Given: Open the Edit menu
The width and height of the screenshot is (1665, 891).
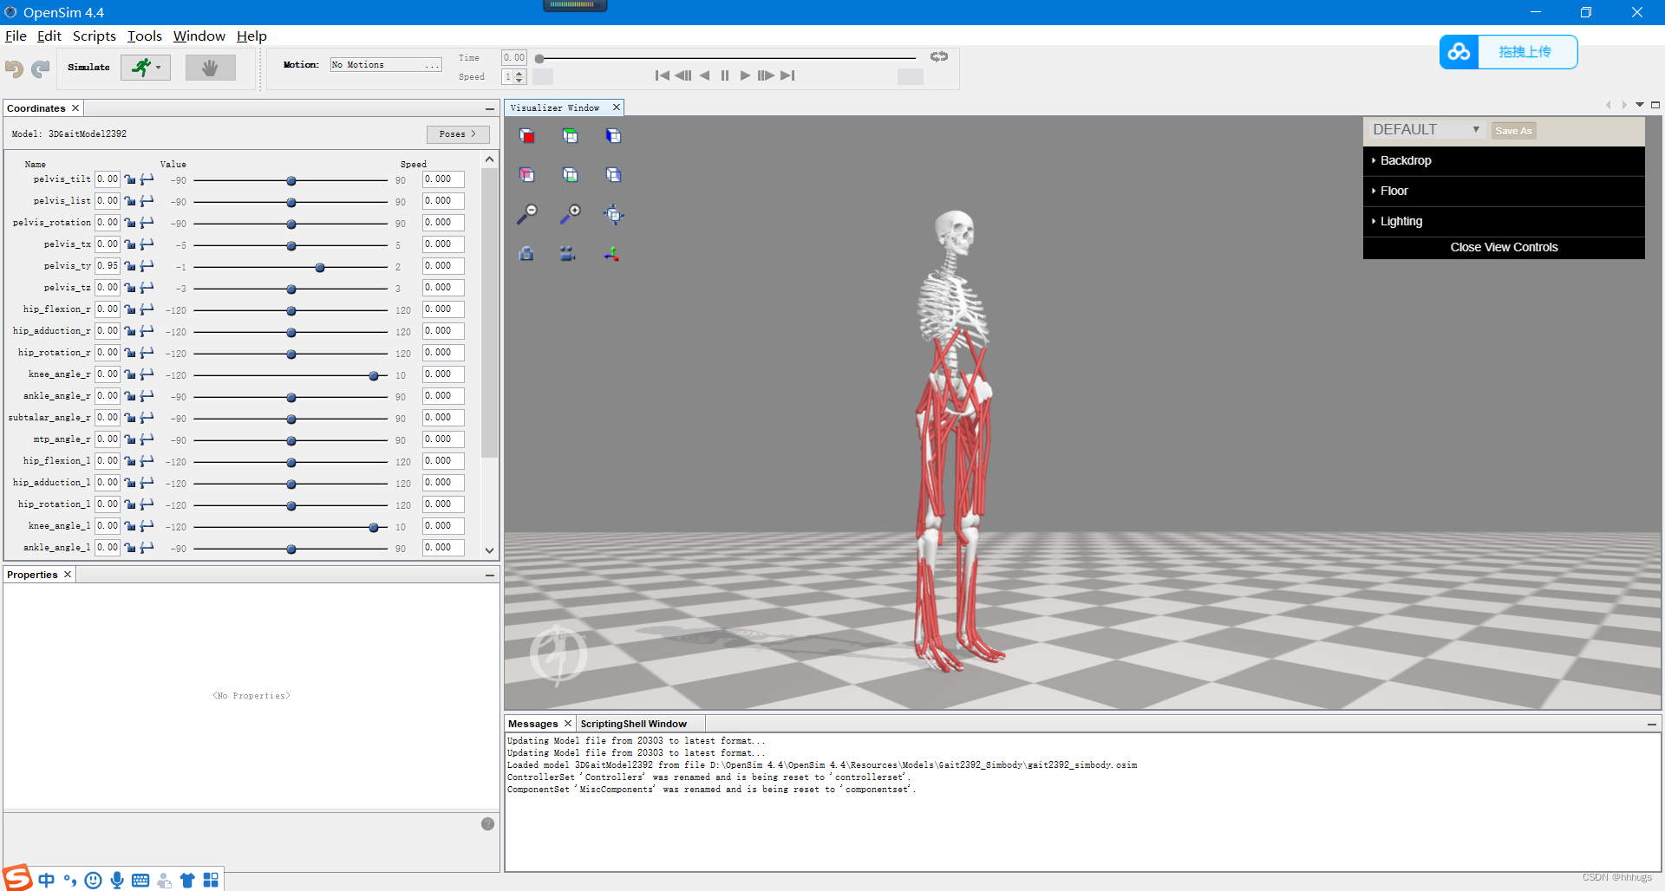Looking at the screenshot, I should pos(49,36).
